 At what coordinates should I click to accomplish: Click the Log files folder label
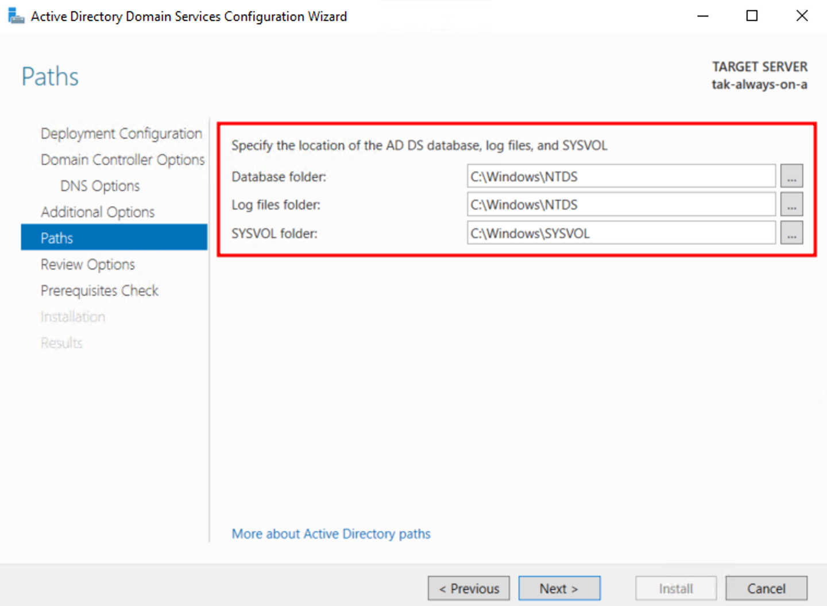[x=276, y=205]
